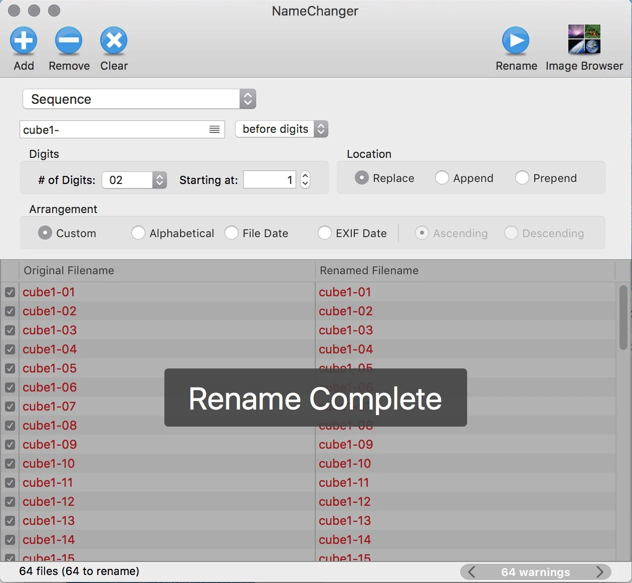
Task: Uncheck the cube1-01 checkbox
Action: coord(10,292)
